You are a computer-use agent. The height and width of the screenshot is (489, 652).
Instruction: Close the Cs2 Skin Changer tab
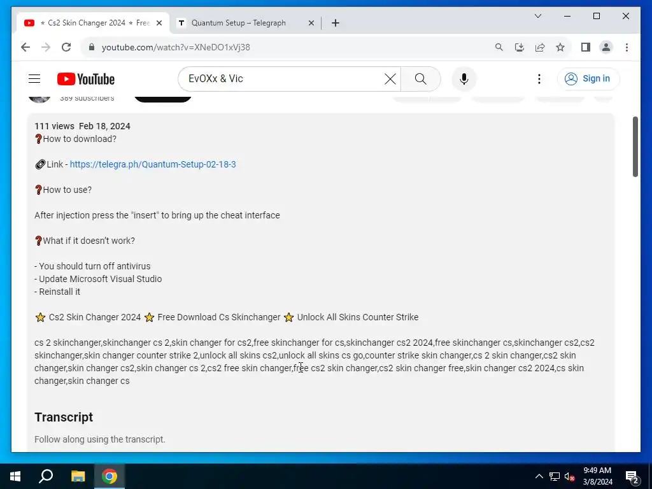click(x=159, y=24)
